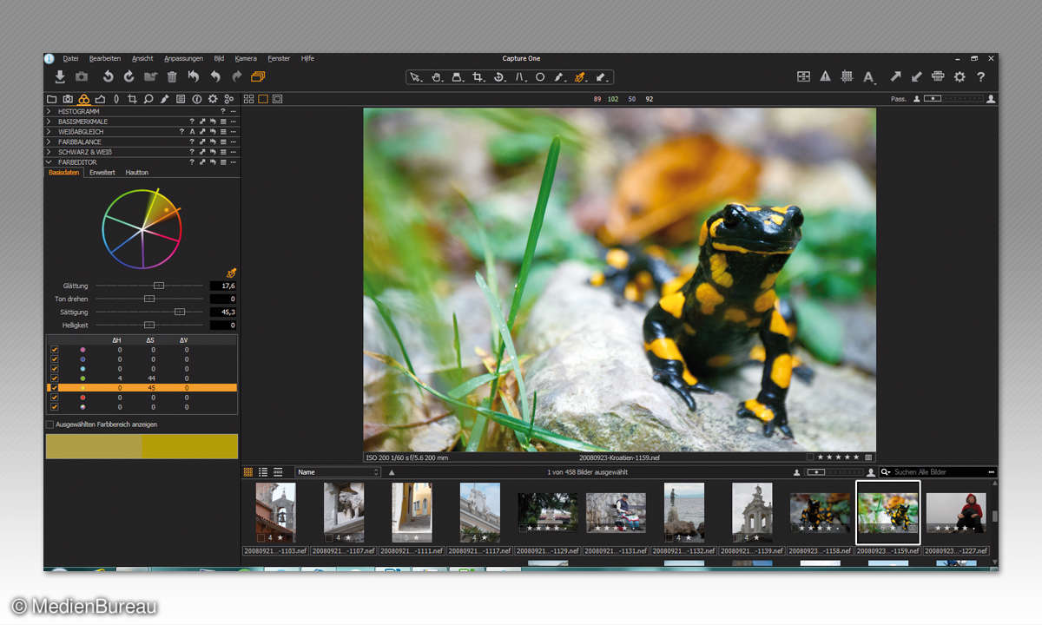Enable Ausgewählten Farbbereich anzeigen checkbox
The image size is (1042, 625).
point(49,424)
